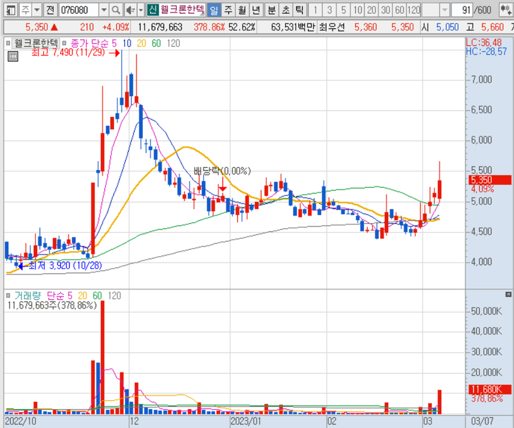514x428 pixels.
Task: Click the small square before 종가 단순 legend
Action: click(64, 43)
